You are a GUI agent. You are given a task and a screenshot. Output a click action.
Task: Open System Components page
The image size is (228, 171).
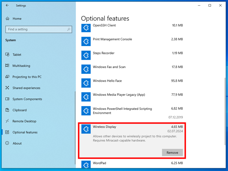(27, 99)
